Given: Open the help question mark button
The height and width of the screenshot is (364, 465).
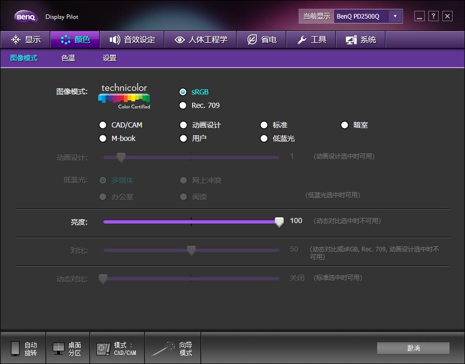Looking at the screenshot, I should tap(433, 16).
